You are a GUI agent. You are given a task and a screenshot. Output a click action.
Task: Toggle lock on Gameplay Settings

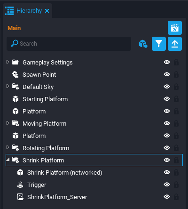(176, 62)
